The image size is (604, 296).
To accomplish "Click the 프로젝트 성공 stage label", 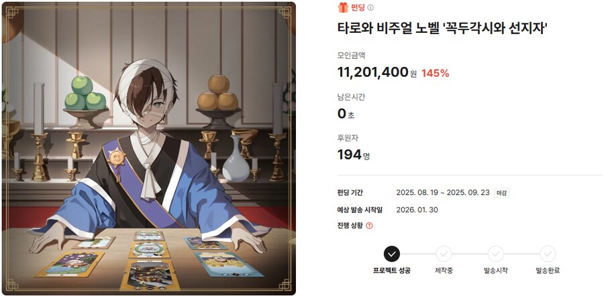I will click(392, 271).
